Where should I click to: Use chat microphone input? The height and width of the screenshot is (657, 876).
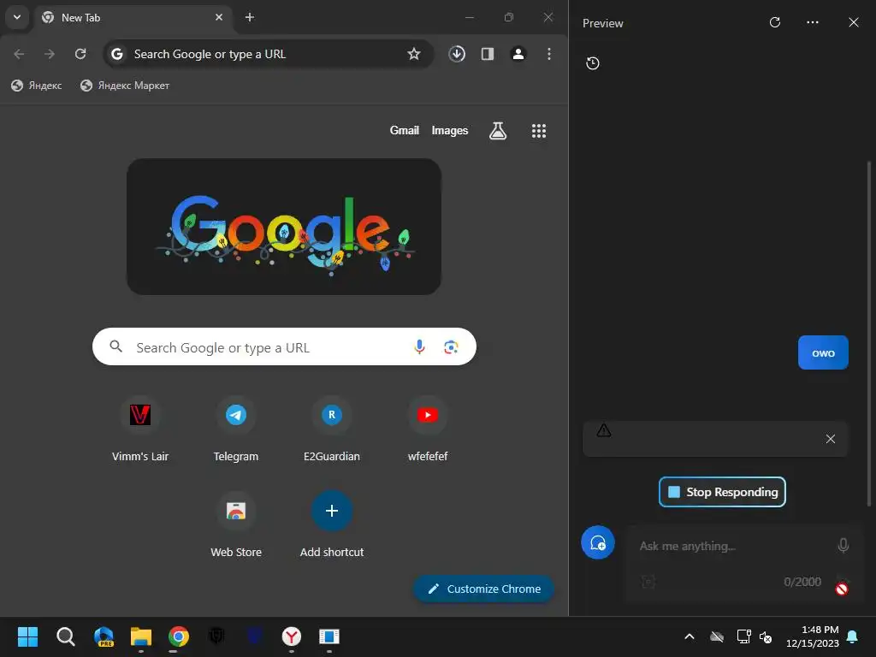pos(843,545)
